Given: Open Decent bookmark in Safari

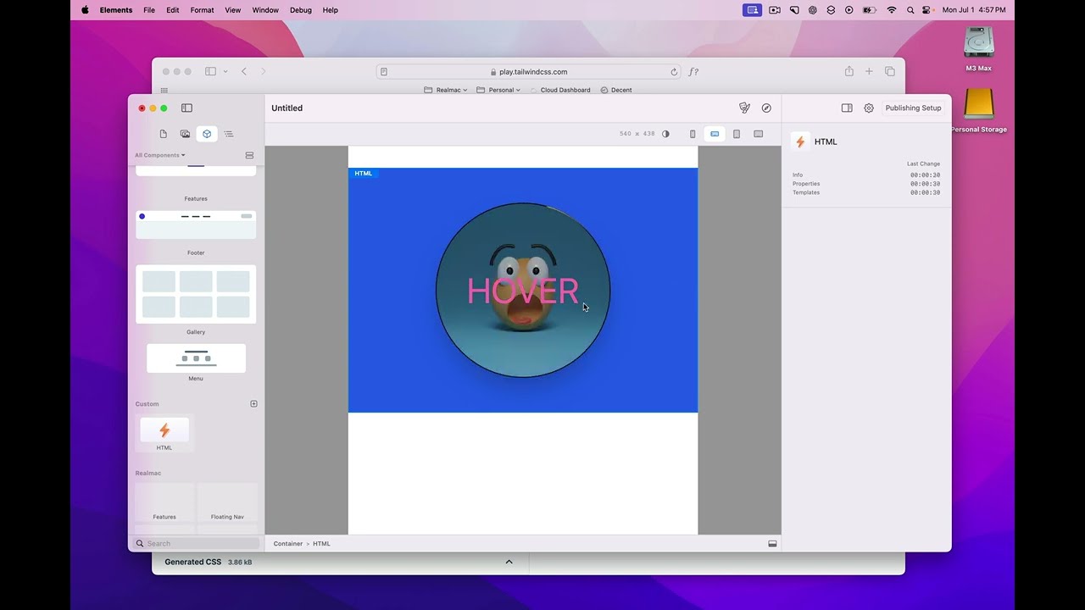Looking at the screenshot, I should click(616, 90).
